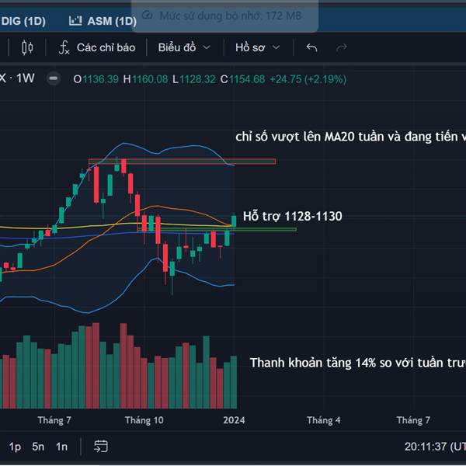Click the closing price C1154.68 value
Screen dimensions: 466x466
(x=242, y=79)
